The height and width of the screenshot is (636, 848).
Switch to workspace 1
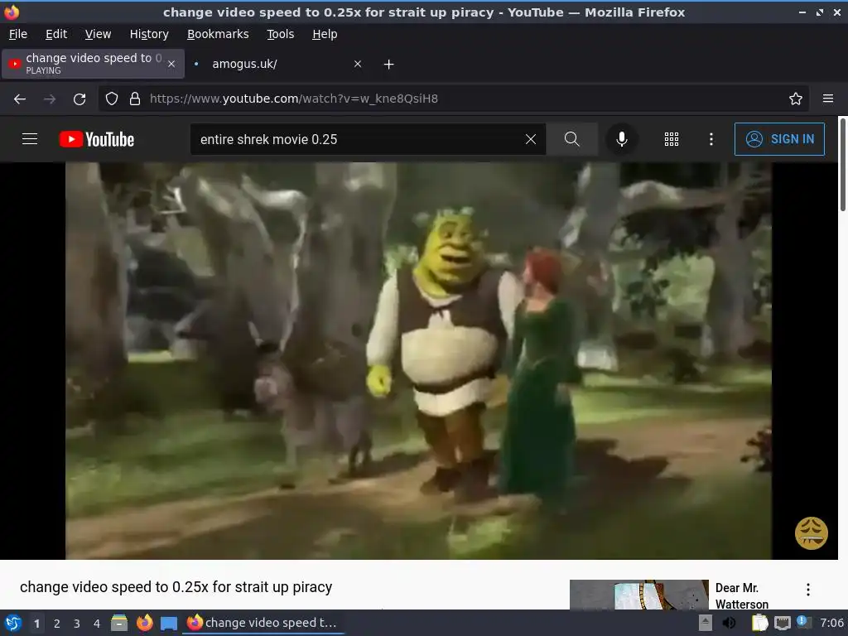click(36, 624)
